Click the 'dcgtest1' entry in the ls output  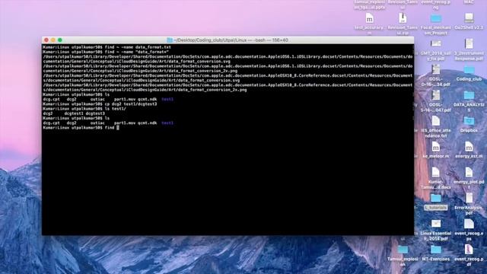click(73, 113)
